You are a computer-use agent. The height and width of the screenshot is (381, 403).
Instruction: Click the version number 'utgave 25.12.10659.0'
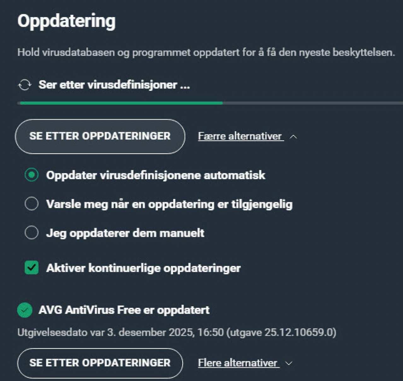coord(282,332)
